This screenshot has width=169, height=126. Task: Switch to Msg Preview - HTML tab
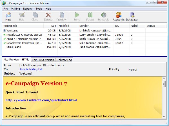[x=16, y=60]
